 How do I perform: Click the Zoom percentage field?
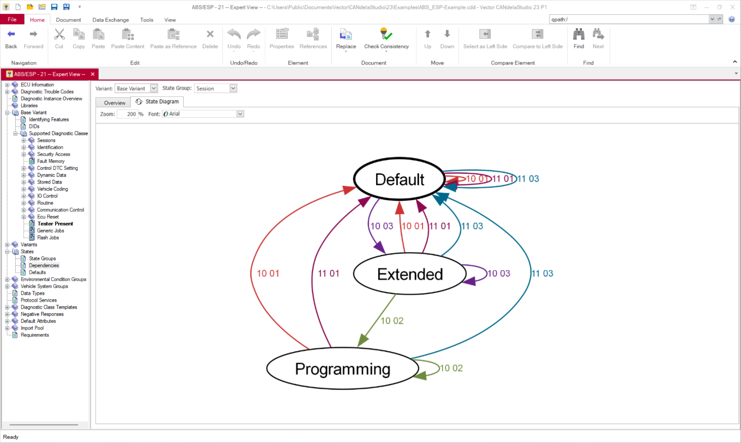point(128,114)
